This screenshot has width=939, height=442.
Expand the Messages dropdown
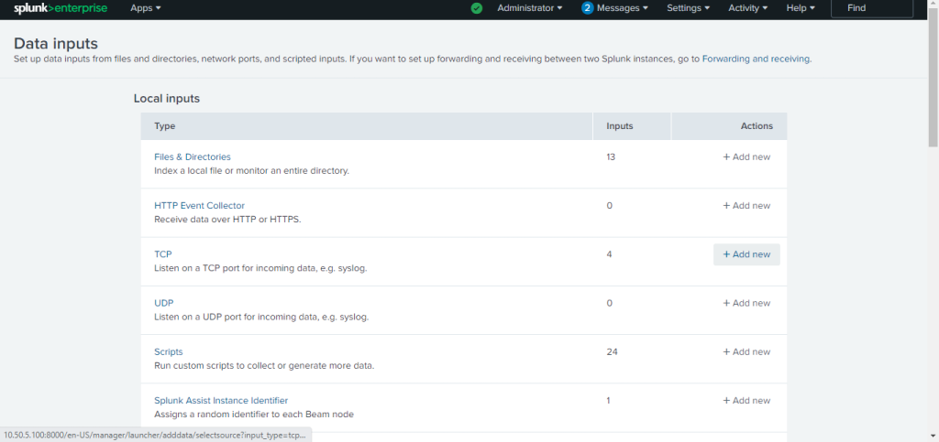tap(623, 8)
